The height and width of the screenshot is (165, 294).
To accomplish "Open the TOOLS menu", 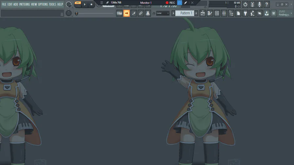I will (x=53, y=4).
